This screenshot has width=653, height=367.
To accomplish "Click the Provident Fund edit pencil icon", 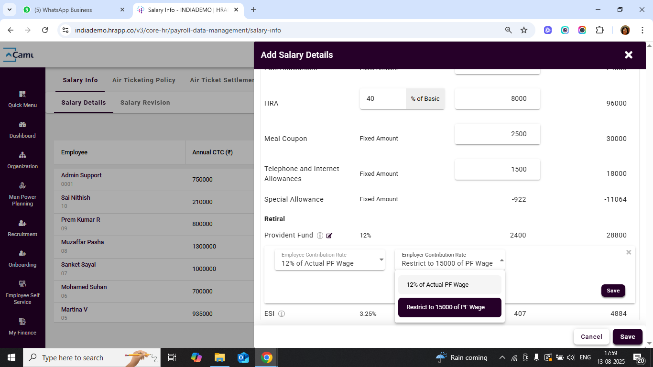I will click(329, 236).
